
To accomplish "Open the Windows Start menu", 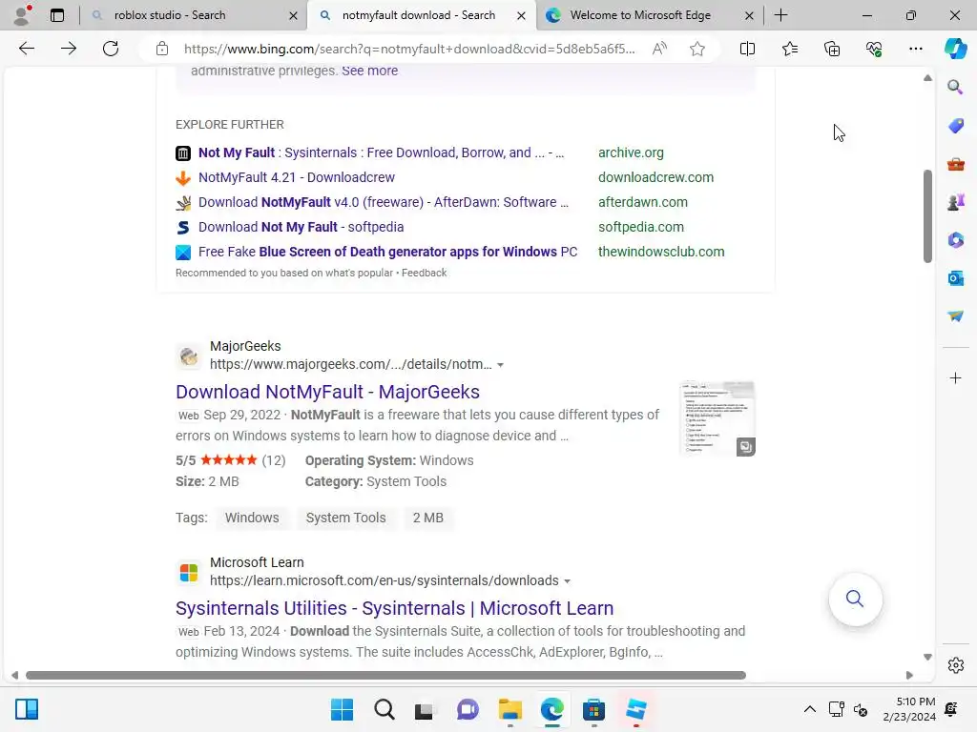I will coord(342,709).
